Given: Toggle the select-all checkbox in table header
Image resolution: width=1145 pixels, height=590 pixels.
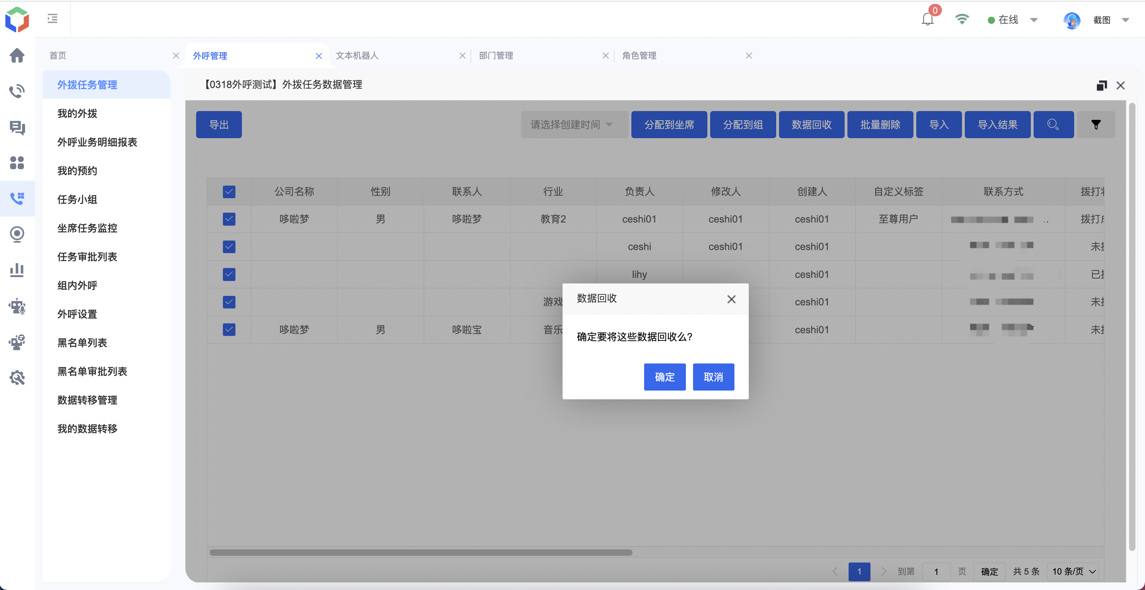Looking at the screenshot, I should point(229,192).
